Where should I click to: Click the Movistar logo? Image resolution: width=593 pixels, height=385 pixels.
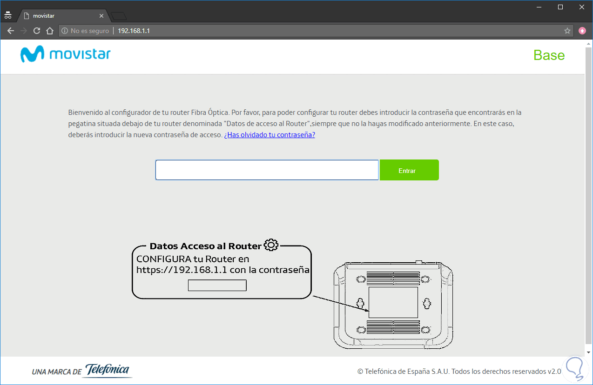coord(66,54)
